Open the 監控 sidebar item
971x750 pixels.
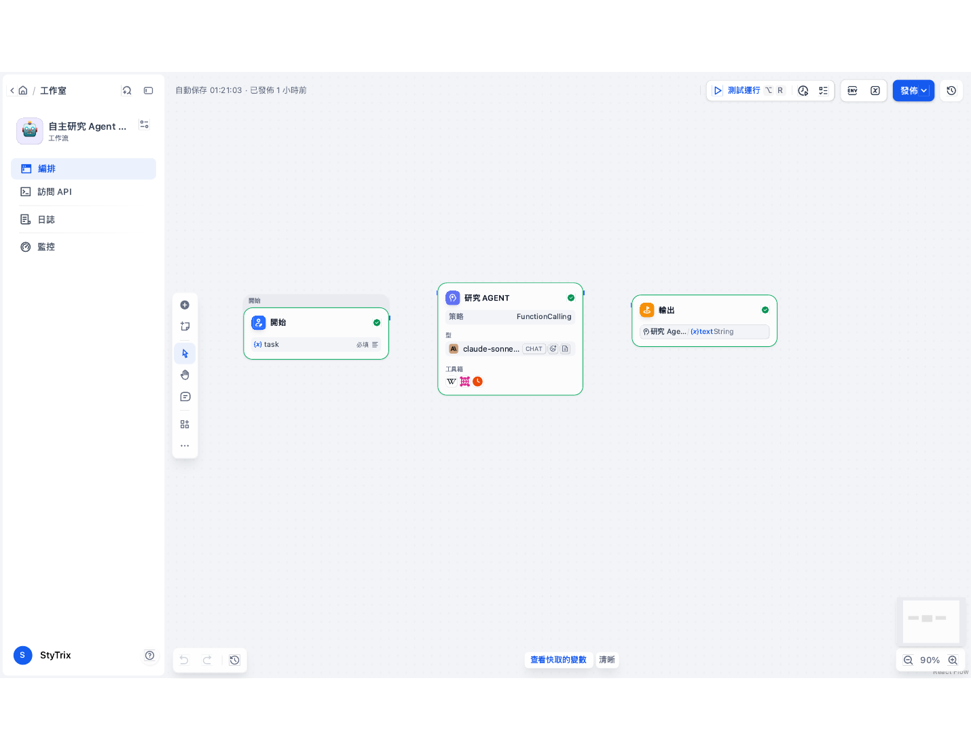coord(84,246)
